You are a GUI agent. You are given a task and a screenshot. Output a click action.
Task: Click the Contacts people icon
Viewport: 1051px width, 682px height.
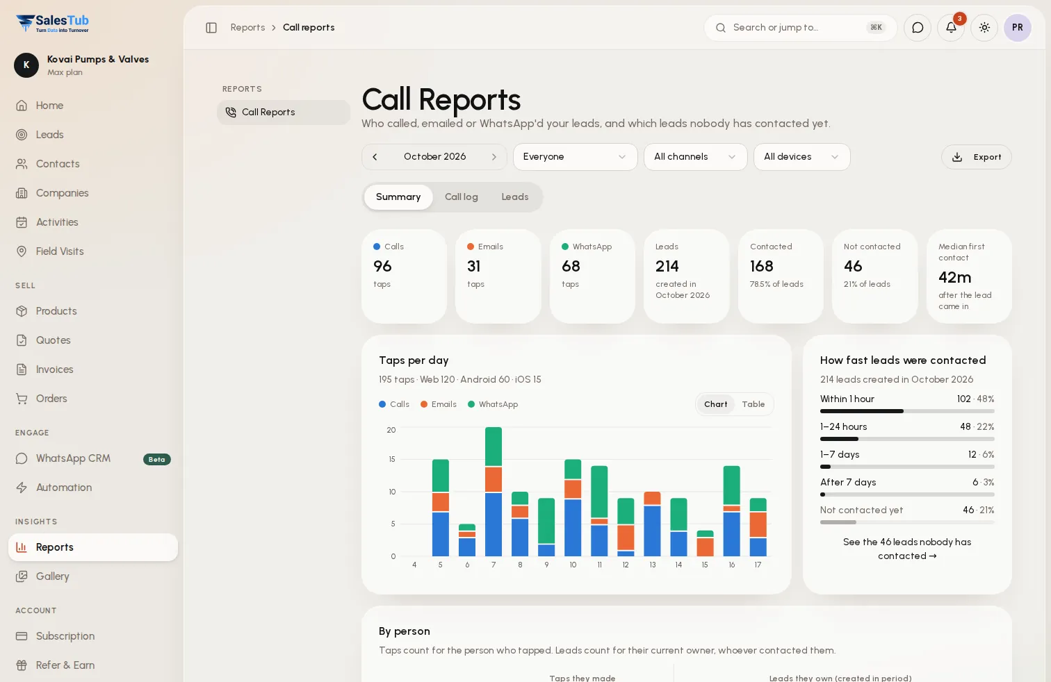point(22,164)
